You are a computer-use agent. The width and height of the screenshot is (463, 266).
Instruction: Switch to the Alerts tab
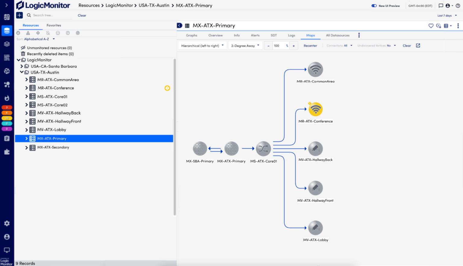255,35
